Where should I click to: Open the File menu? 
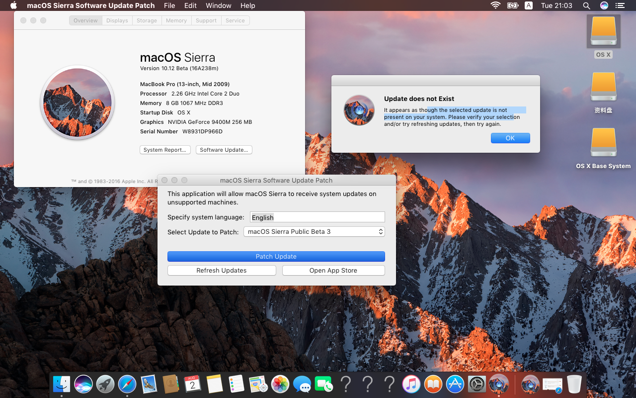169,5
